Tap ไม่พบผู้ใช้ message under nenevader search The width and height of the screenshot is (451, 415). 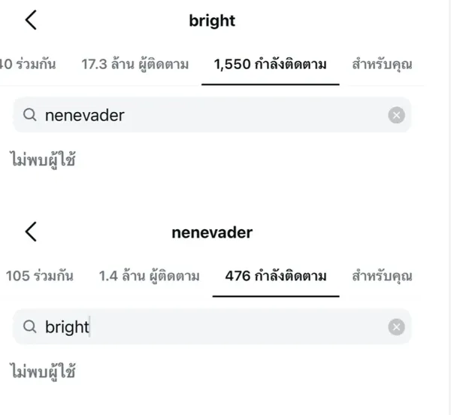point(44,159)
